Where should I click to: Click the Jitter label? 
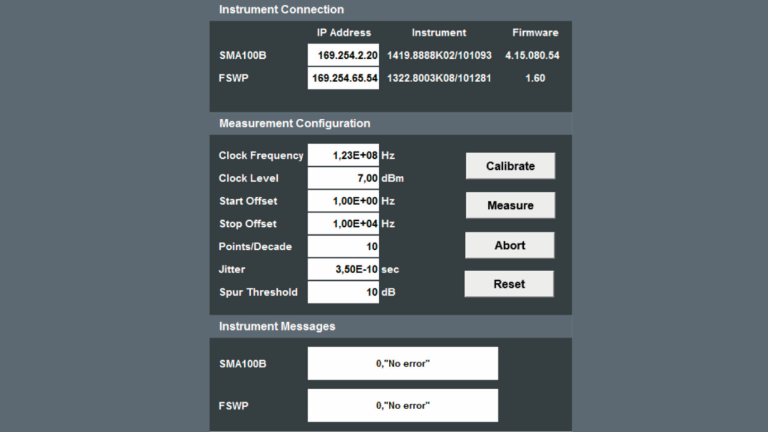point(232,269)
